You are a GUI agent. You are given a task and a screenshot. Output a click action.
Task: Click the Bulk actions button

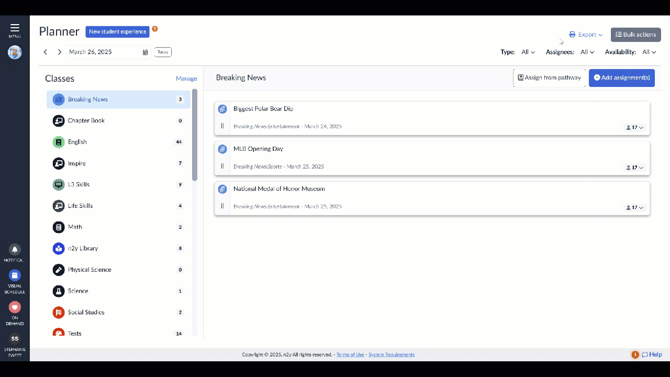point(635,35)
